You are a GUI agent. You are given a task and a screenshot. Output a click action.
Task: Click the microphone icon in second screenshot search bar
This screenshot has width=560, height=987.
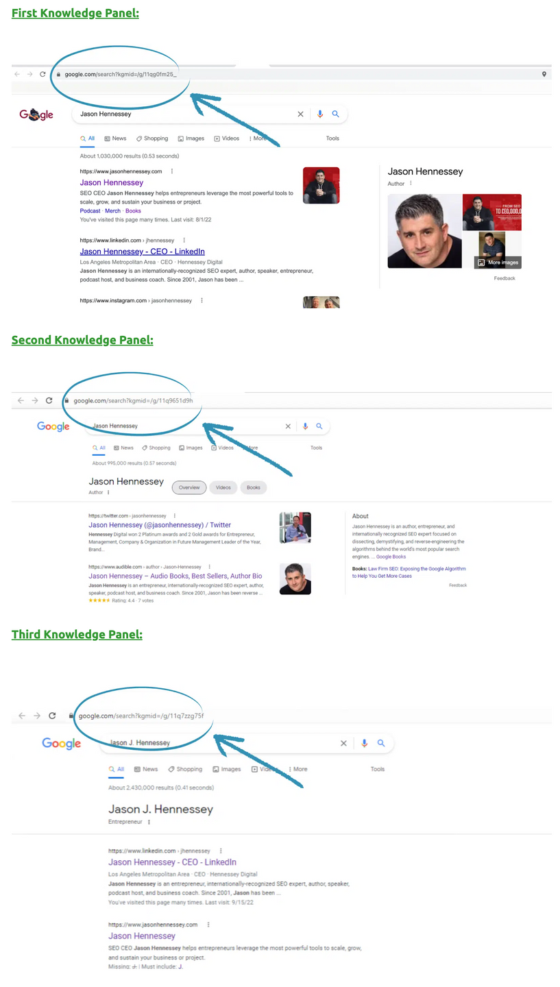[x=305, y=426]
